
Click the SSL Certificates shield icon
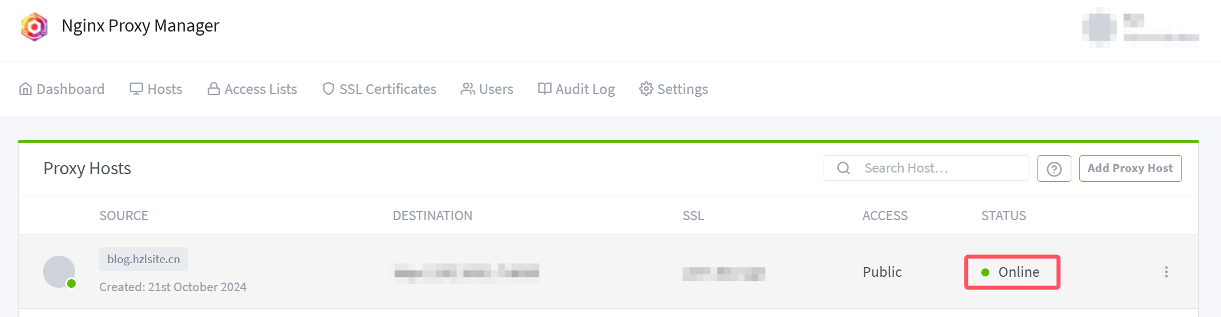coord(328,89)
